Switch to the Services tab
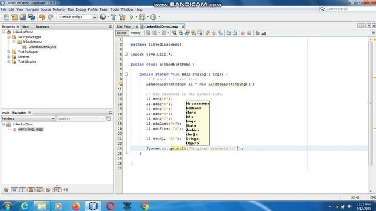This screenshot has width=376, height=211. point(42,27)
